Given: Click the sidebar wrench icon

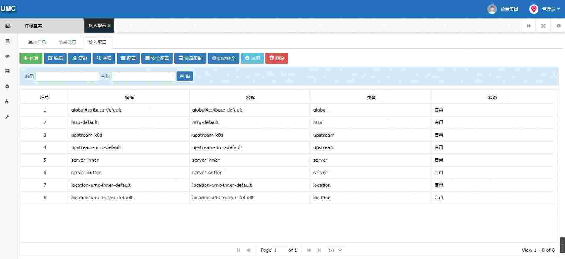Looking at the screenshot, I should click(x=8, y=117).
